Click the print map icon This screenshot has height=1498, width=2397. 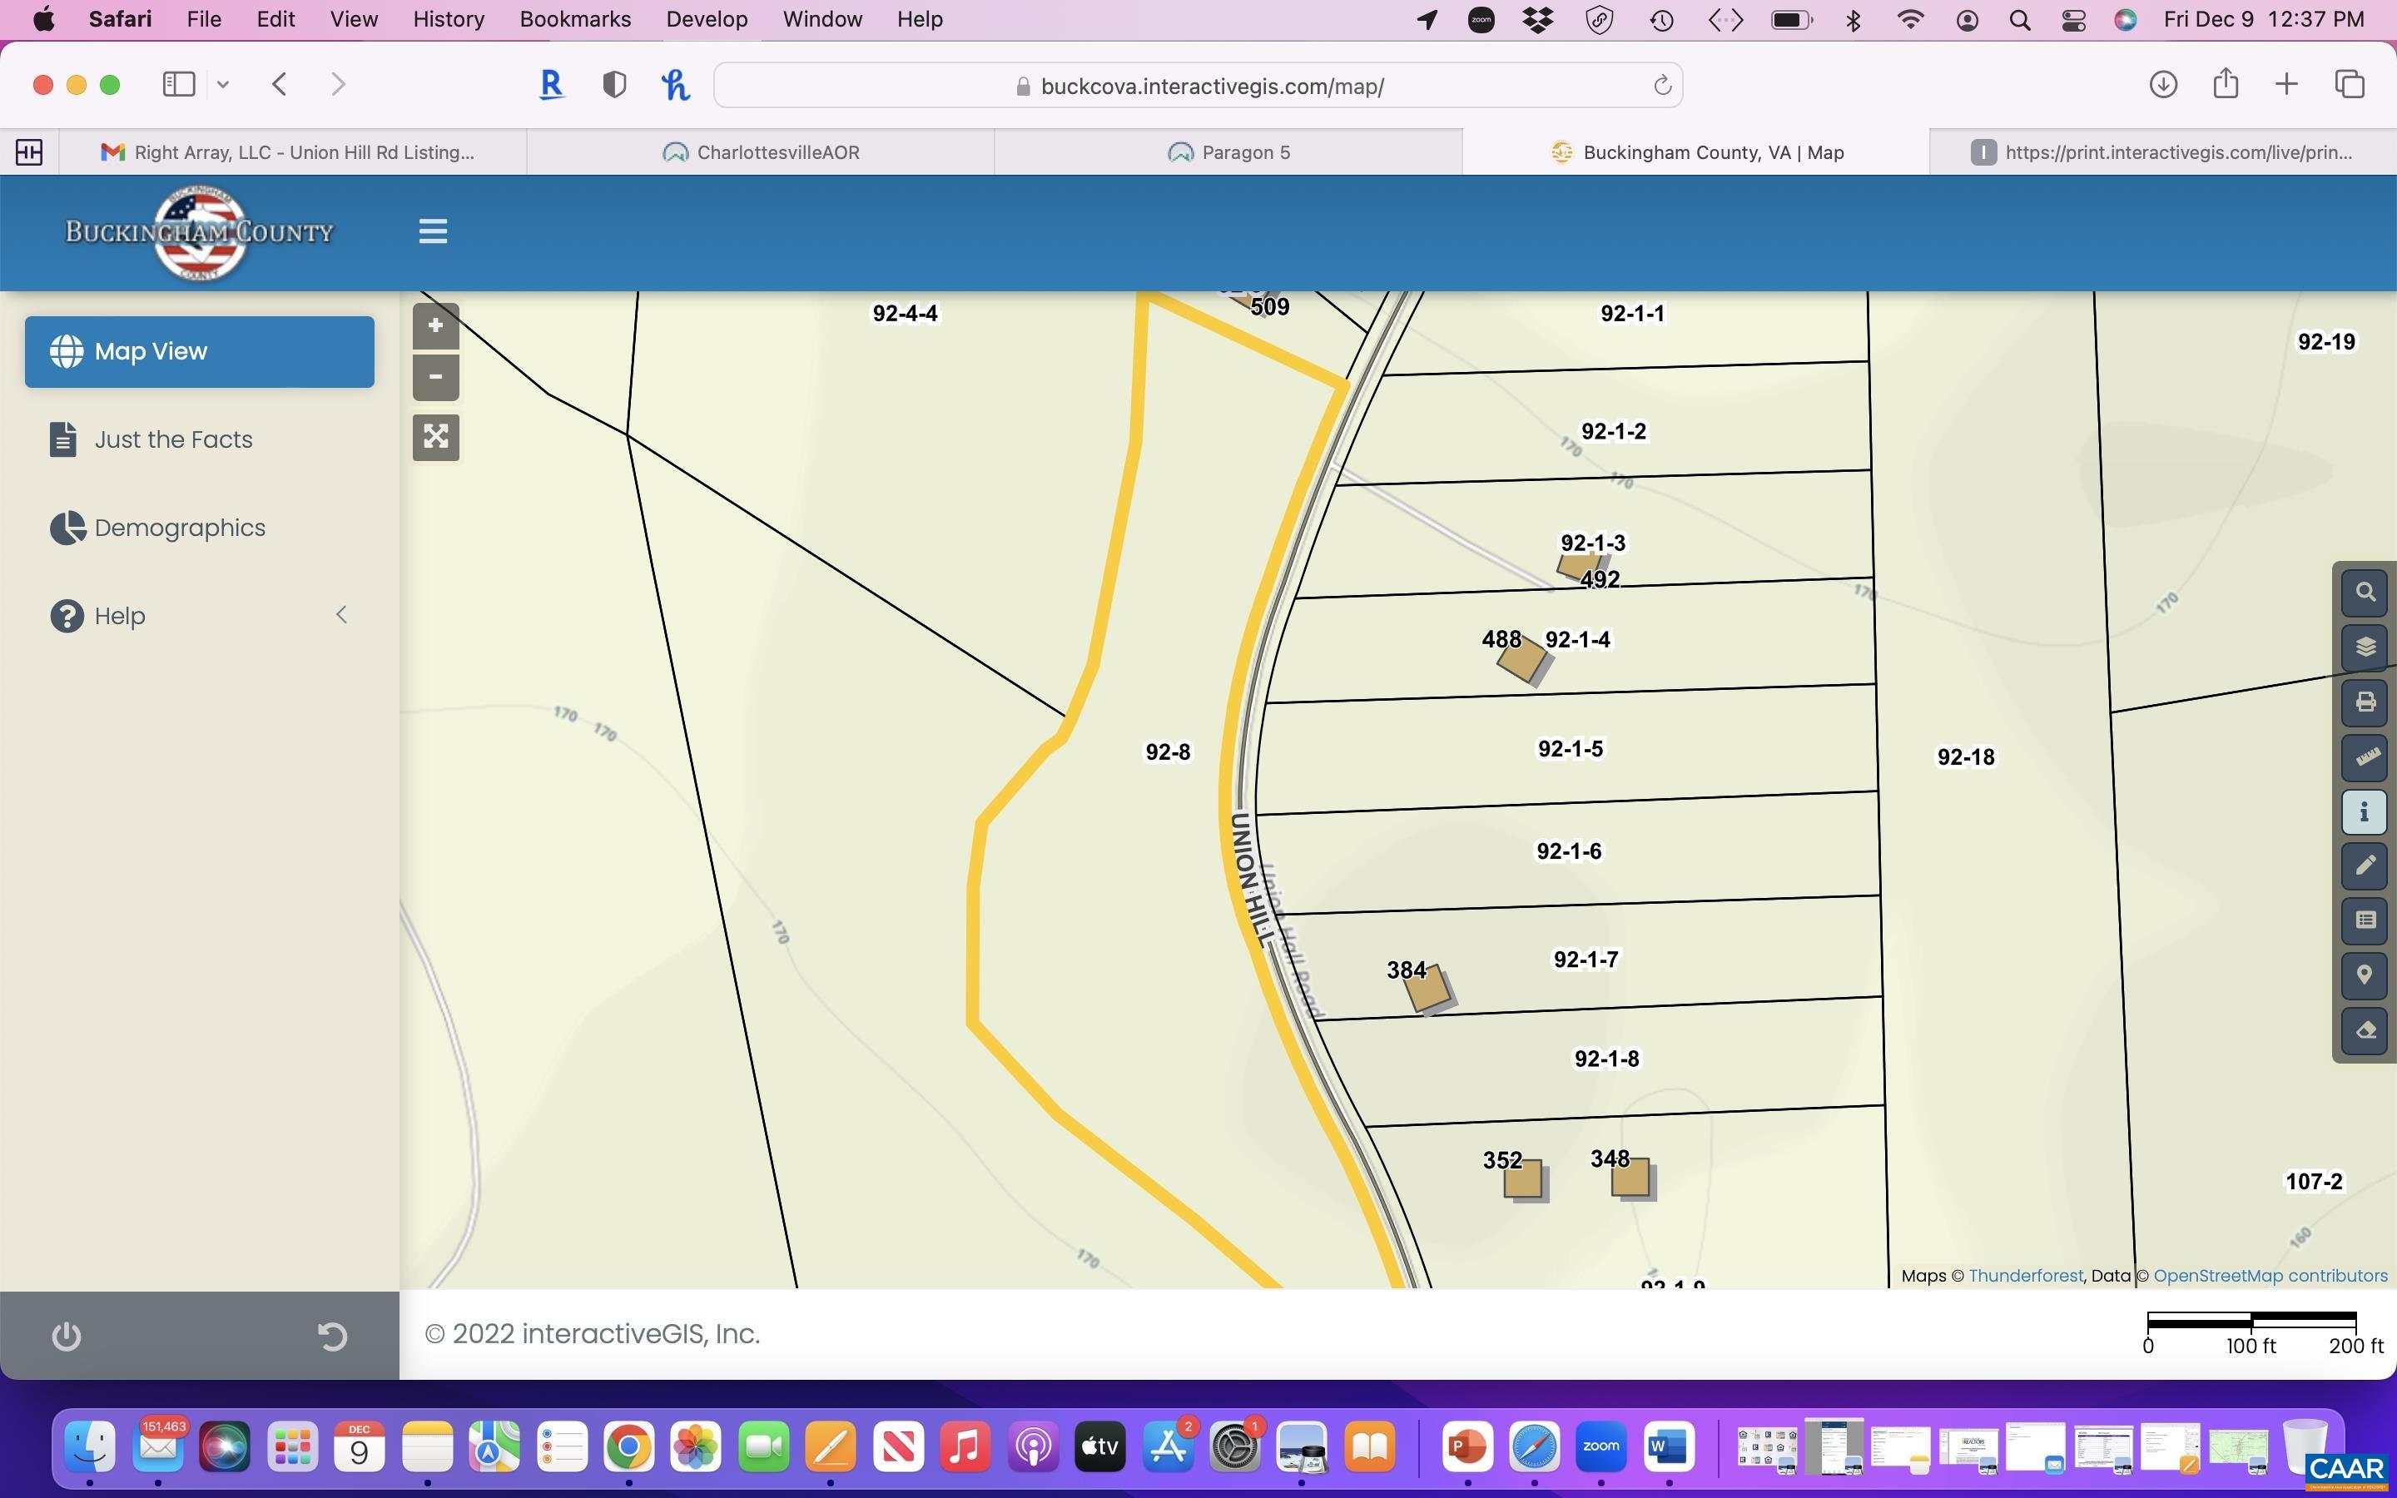[2365, 702]
